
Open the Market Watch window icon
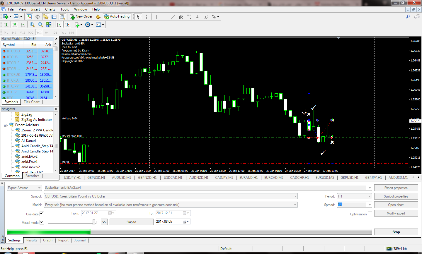click(29, 17)
